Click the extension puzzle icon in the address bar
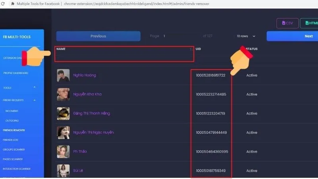 (13, 4)
